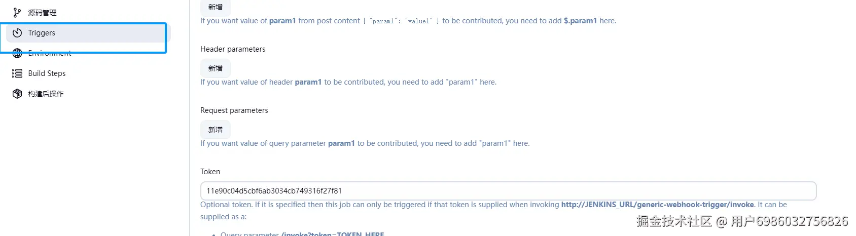Open the 构建后操作 section
Image resolution: width=856 pixels, height=236 pixels.
click(x=46, y=94)
